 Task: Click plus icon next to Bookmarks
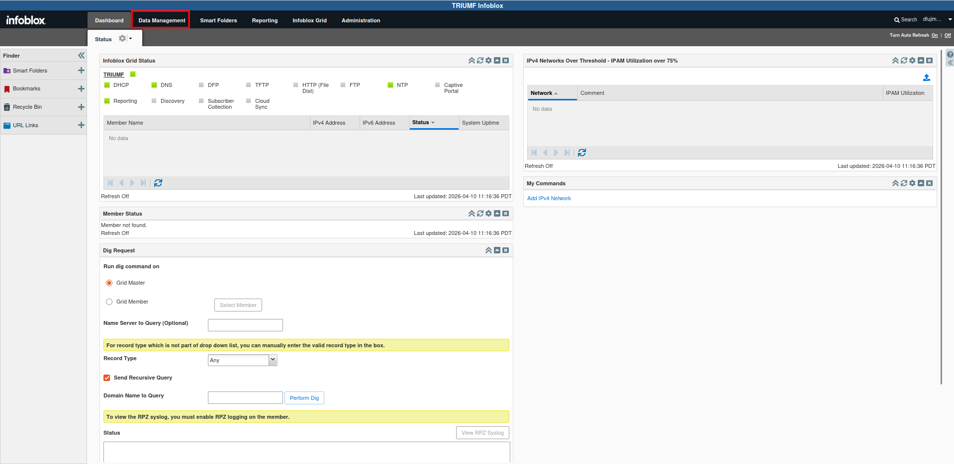pyautogui.click(x=81, y=89)
